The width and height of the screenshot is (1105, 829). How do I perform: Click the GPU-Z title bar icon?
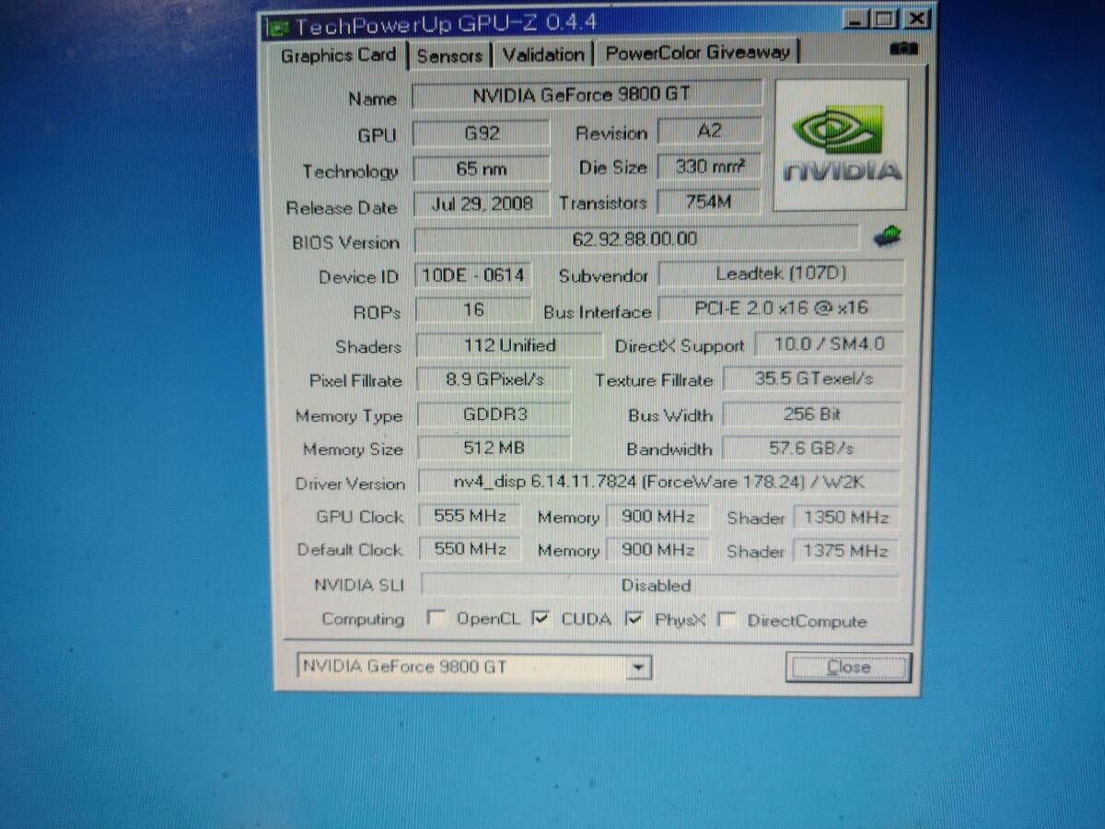click(278, 26)
